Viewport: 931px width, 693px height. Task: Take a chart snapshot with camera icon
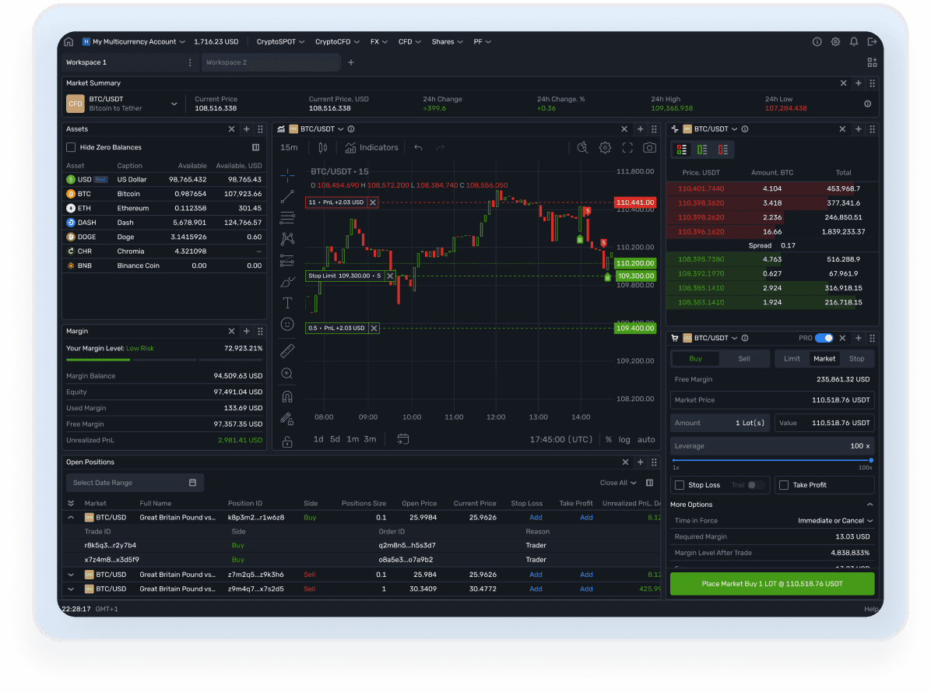tap(649, 147)
